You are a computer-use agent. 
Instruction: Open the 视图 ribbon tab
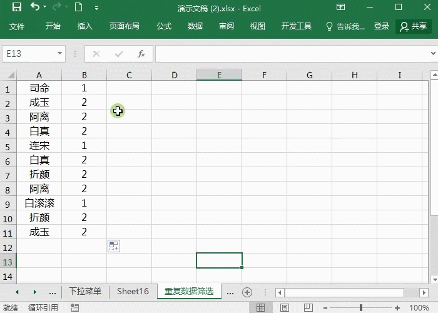tap(258, 26)
